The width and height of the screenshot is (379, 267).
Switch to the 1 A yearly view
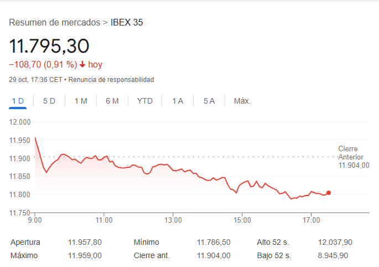click(x=178, y=101)
